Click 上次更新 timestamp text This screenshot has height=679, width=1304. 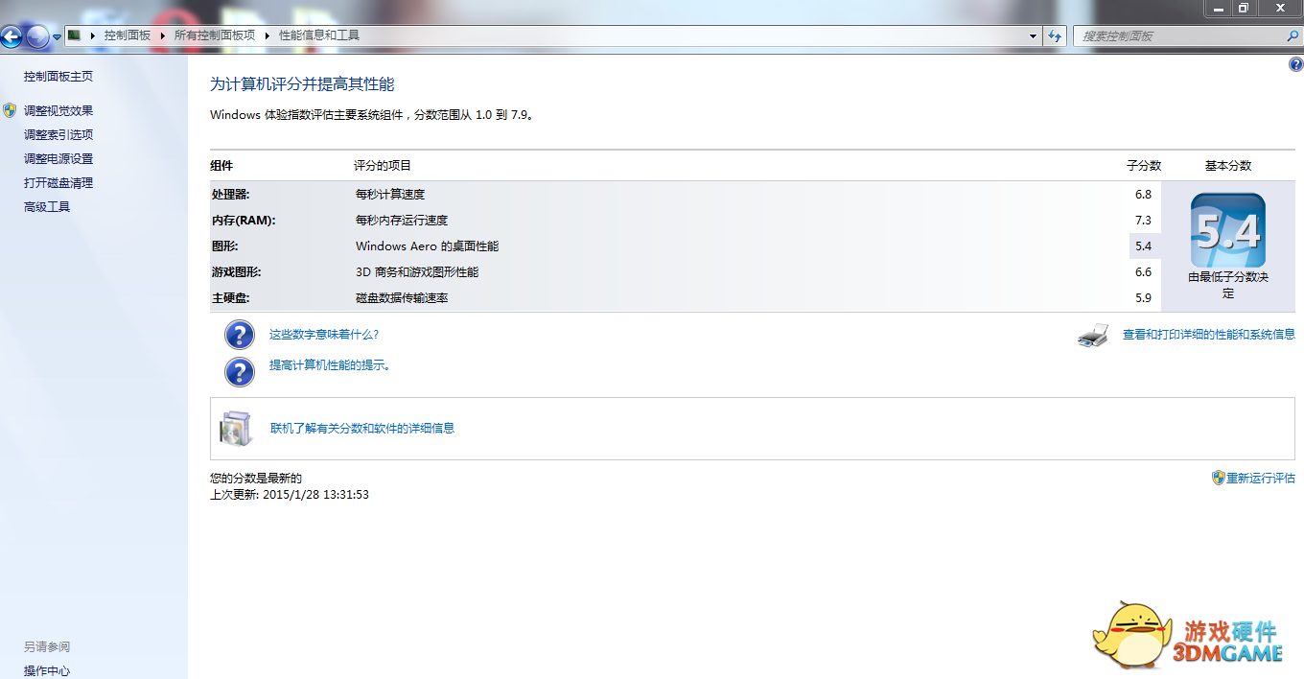[290, 495]
